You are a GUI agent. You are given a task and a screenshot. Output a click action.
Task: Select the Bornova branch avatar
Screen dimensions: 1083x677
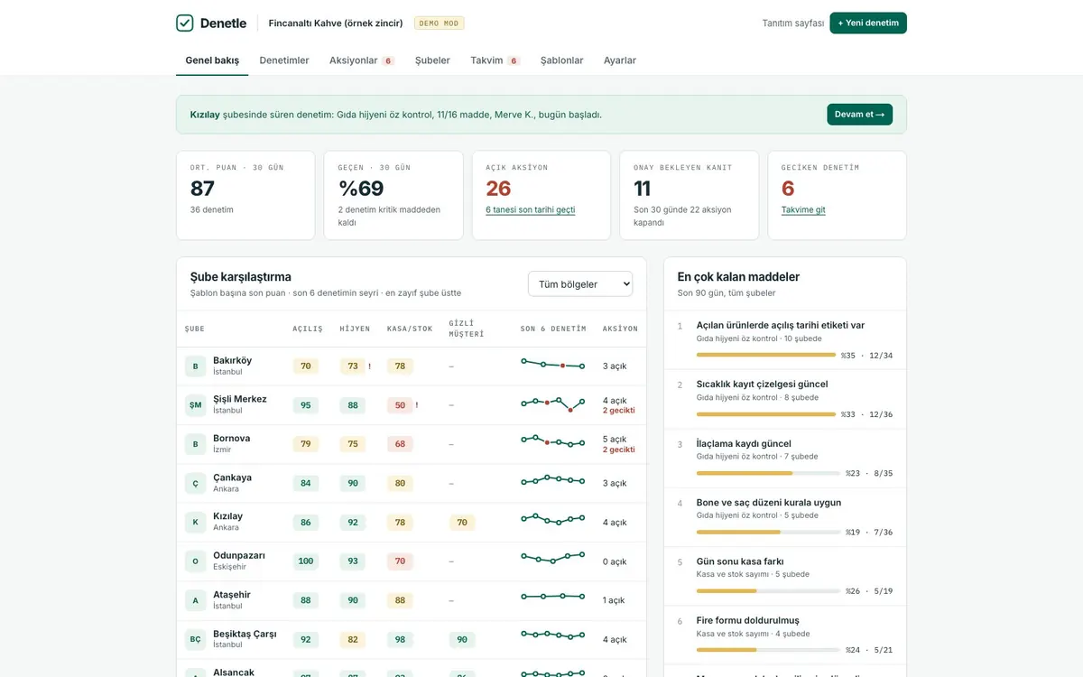pos(195,444)
